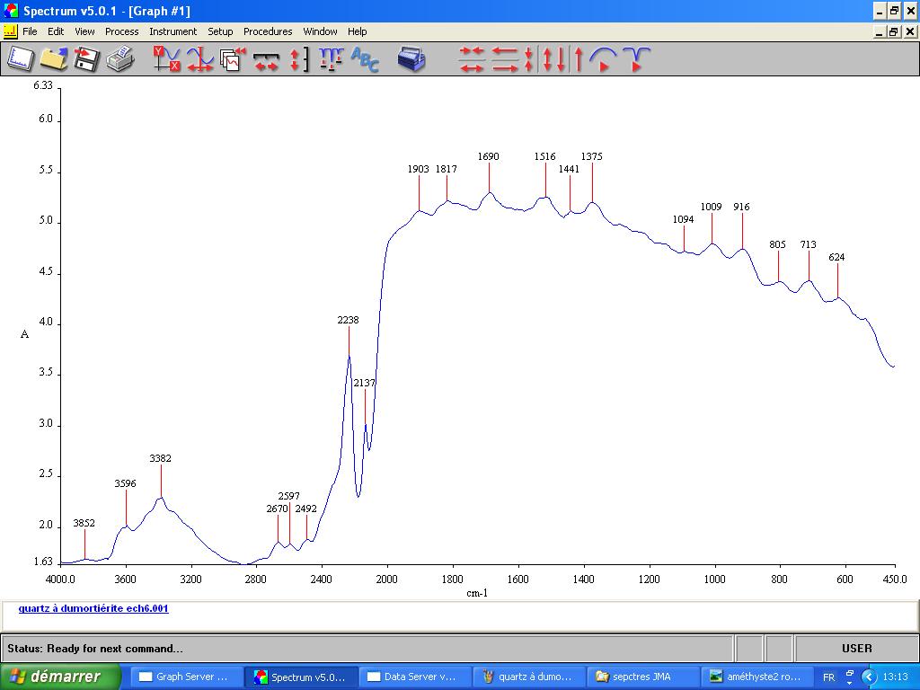Click the open folder toolbar icon
Screen dimensions: 920x690
53,59
